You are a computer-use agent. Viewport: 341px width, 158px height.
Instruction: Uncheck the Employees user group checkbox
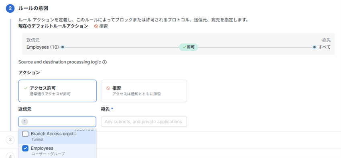(25, 148)
